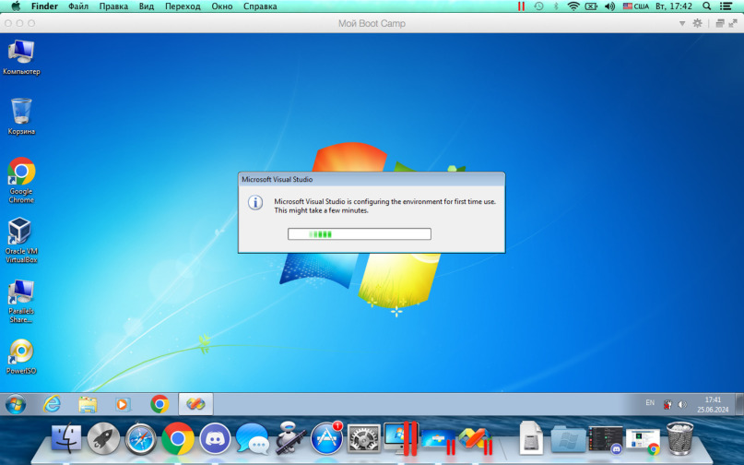
Task: Open the Windows Start orb
Action: [16, 405]
